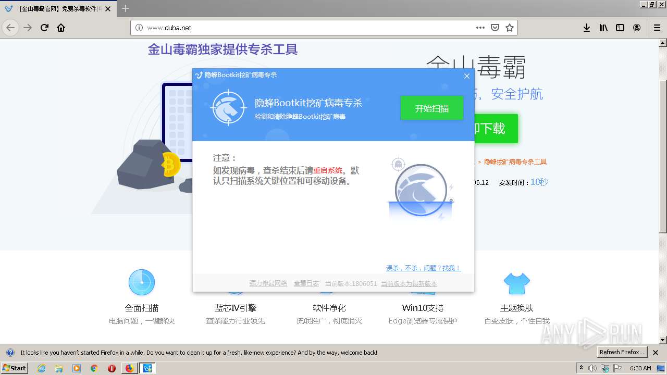The image size is (667, 375).
Task: Launch Chrome from the taskbar
Action: point(94,368)
